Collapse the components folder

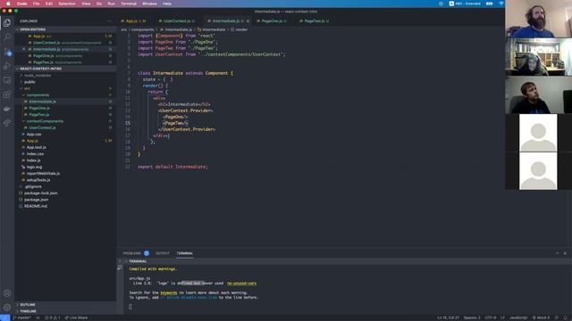click(x=65, y=95)
